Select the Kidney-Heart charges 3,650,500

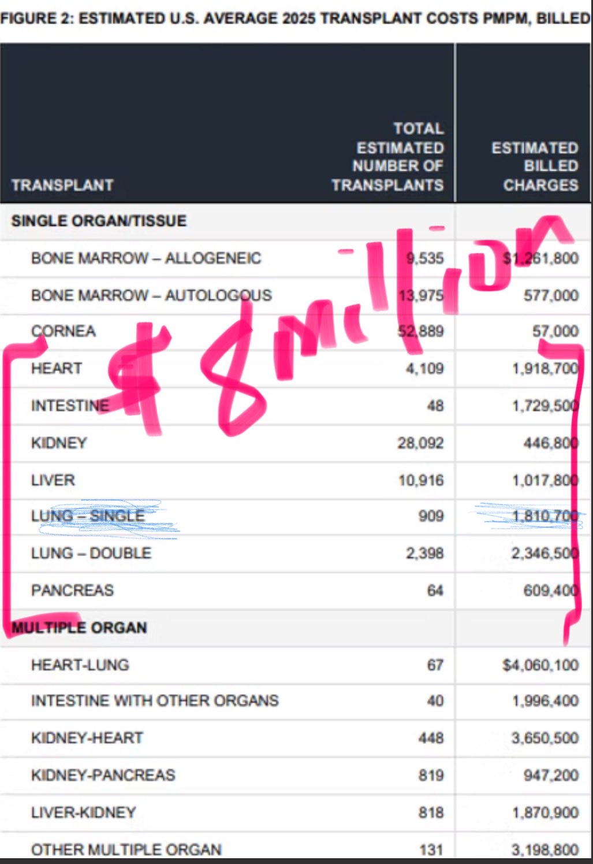coord(545,738)
